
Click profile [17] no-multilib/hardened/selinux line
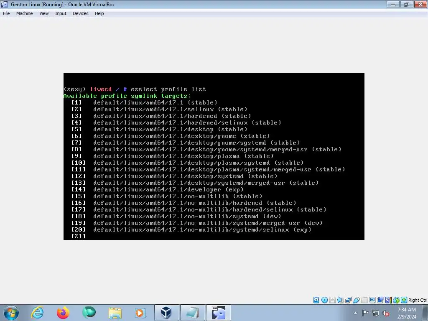[199, 210]
